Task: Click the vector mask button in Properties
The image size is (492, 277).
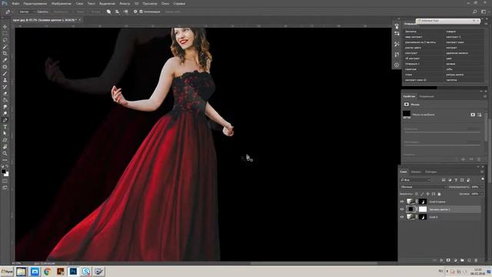Action: tap(479, 115)
